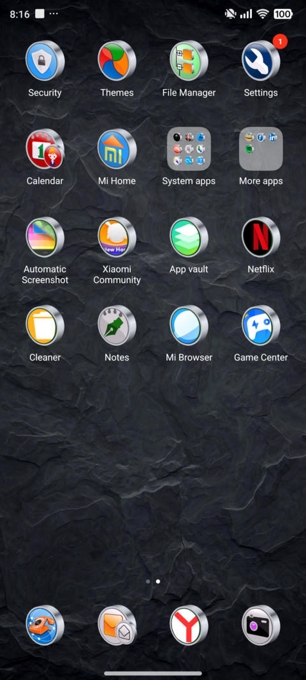The width and height of the screenshot is (306, 680).
Task: Open the System apps folder
Action: pos(189,148)
